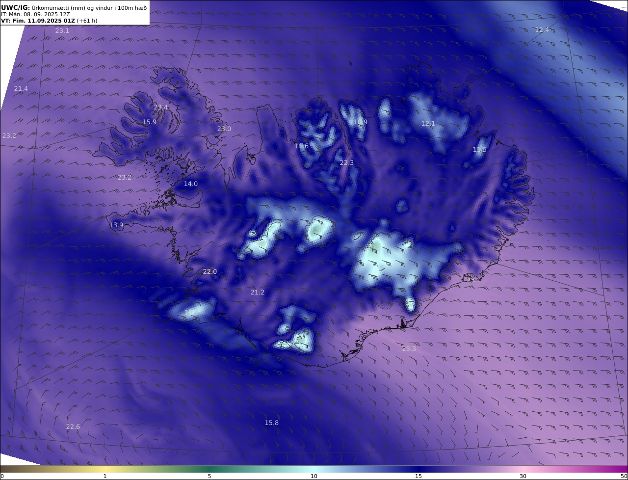Click the 13.9 value label

click(116, 225)
